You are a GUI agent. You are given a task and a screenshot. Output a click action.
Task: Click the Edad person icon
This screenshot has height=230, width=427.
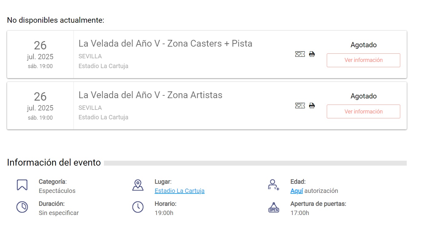click(273, 185)
